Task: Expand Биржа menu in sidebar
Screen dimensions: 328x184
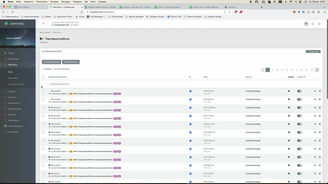Action: (18, 53)
